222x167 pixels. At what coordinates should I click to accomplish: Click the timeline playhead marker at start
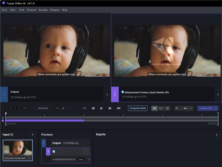pos(6,114)
